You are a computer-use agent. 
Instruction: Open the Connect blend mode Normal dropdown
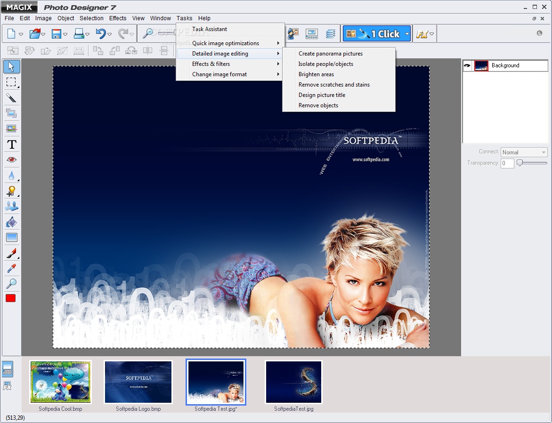[x=524, y=152]
